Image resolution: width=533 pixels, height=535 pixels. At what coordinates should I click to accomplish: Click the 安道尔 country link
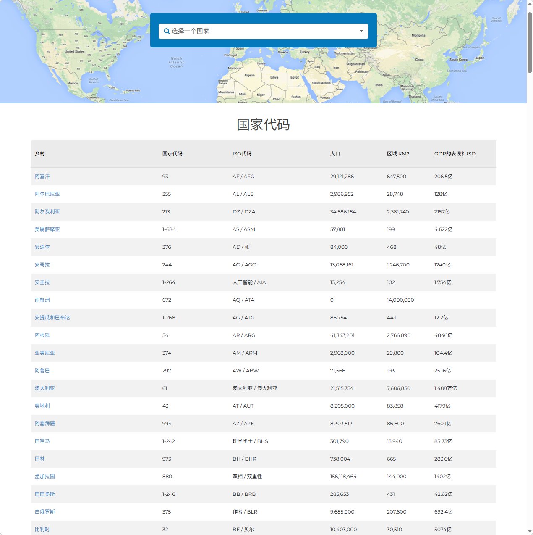(x=42, y=247)
